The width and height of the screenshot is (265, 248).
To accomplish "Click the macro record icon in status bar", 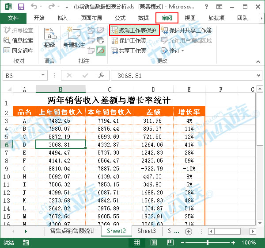I will (x=26, y=242).
